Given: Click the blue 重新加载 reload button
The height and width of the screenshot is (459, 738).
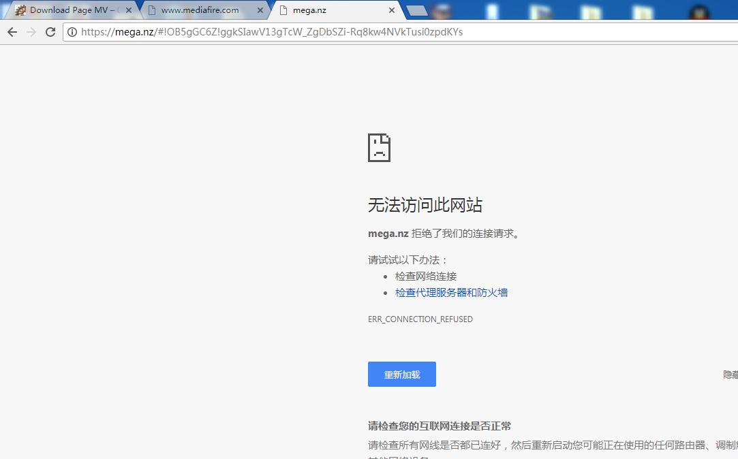Looking at the screenshot, I should coord(402,375).
